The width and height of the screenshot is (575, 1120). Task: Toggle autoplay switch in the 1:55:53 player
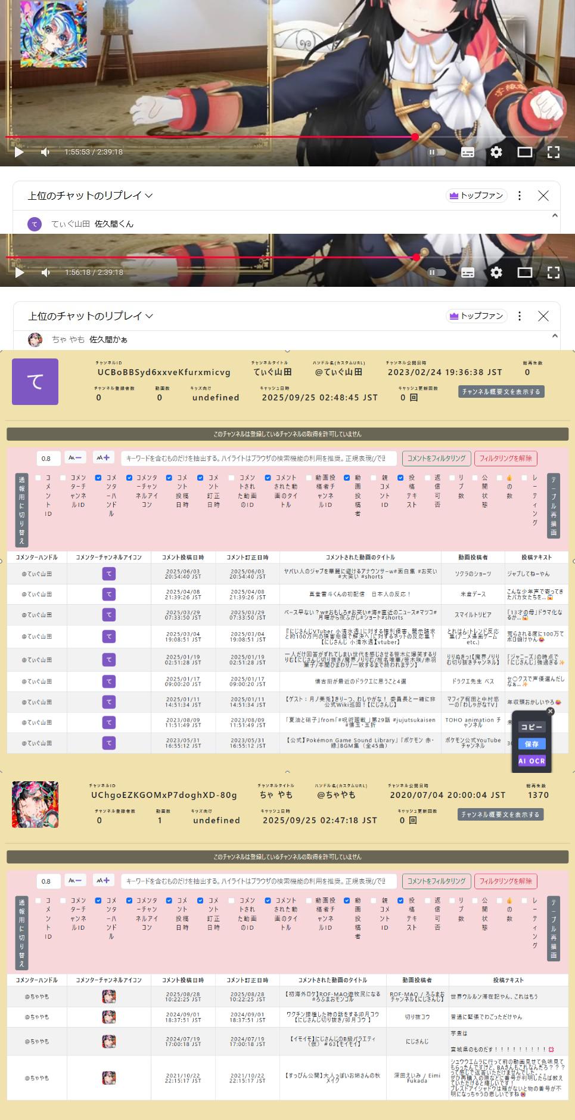pos(437,152)
